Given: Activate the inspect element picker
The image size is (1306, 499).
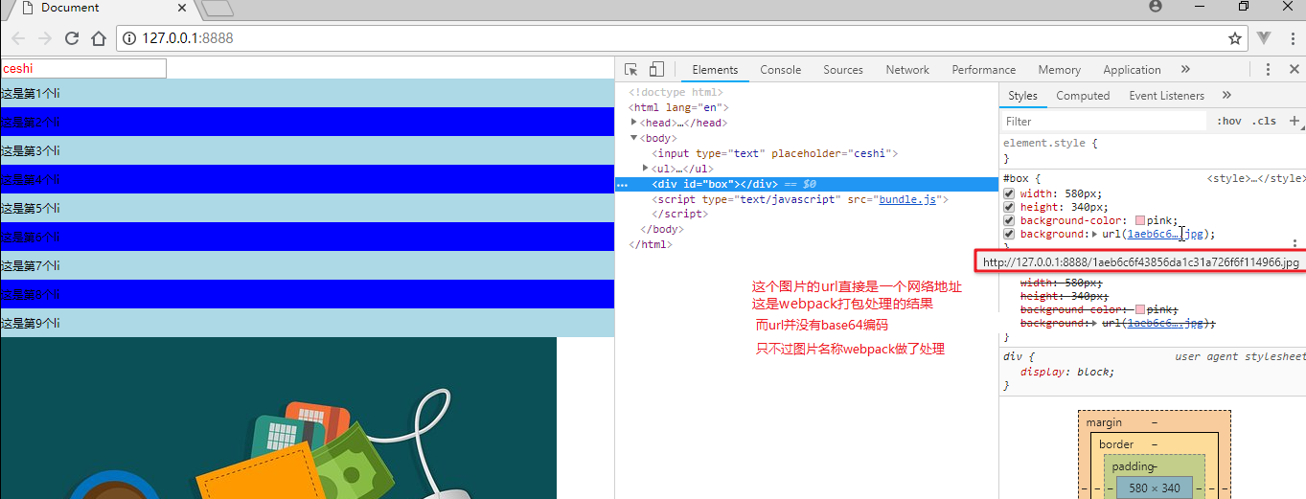Looking at the screenshot, I should 630,69.
